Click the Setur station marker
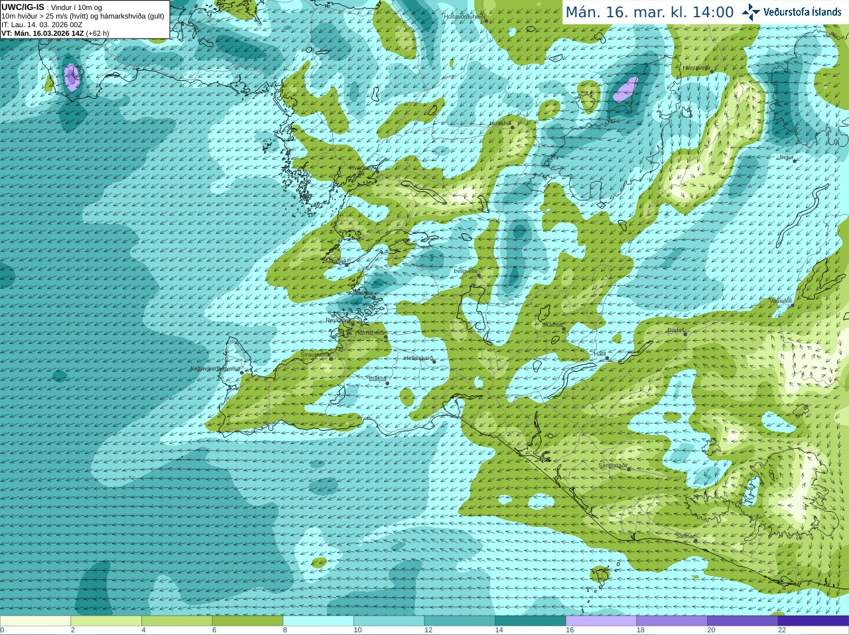This screenshot has height=635, width=849. (795, 161)
